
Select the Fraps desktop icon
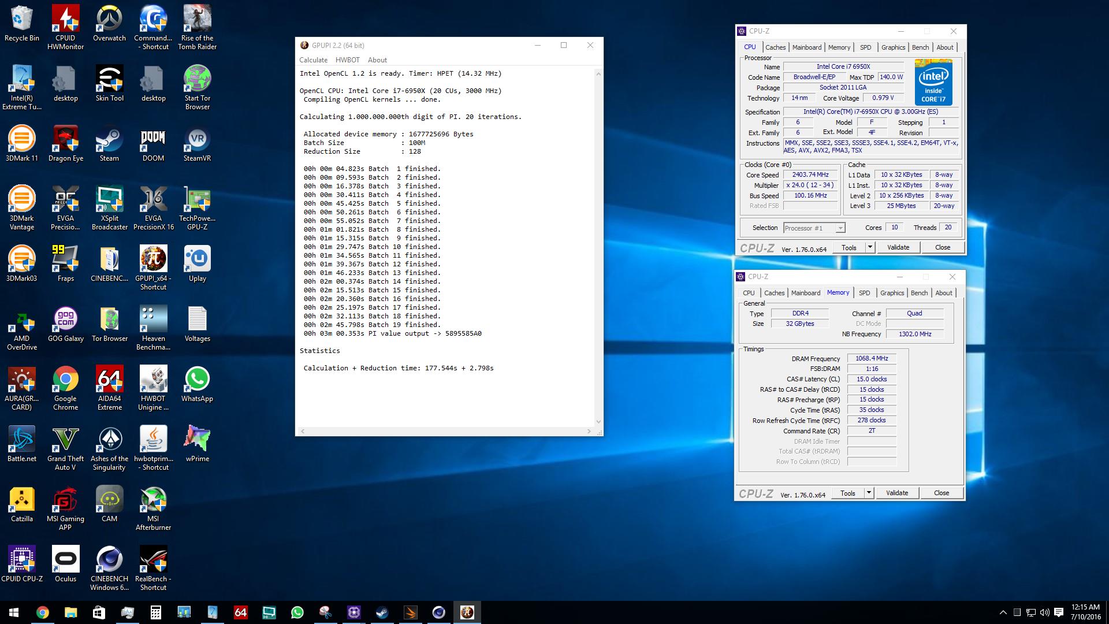pos(65,264)
